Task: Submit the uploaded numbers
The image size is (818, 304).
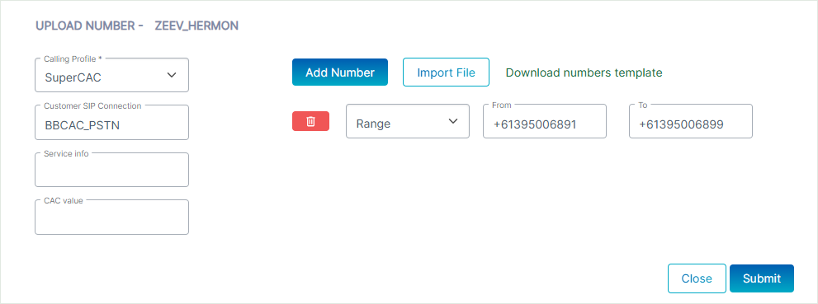Action: (x=762, y=278)
